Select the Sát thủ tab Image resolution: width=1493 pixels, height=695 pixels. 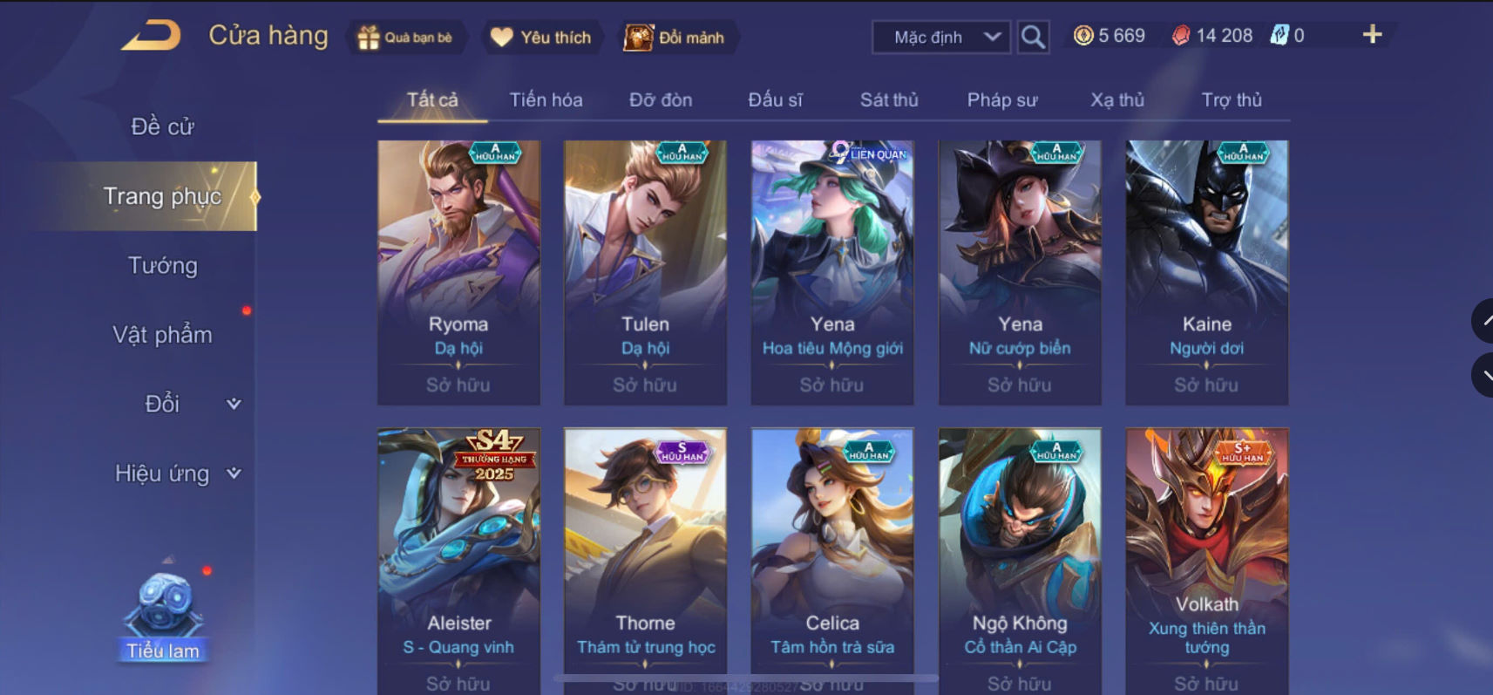889,100
